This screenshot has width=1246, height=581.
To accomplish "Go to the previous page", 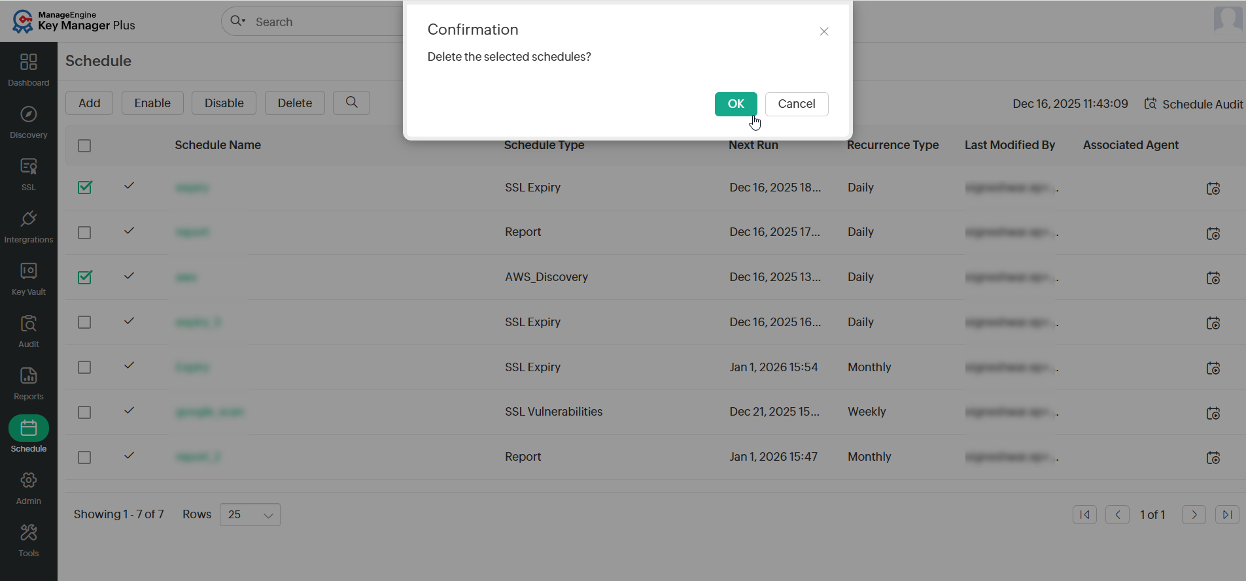I will (1117, 514).
